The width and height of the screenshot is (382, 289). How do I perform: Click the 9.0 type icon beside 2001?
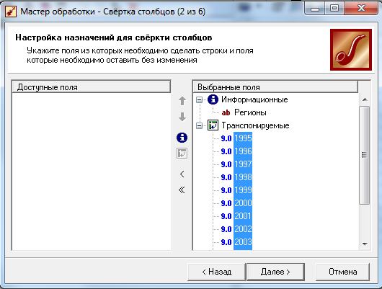[x=226, y=216]
